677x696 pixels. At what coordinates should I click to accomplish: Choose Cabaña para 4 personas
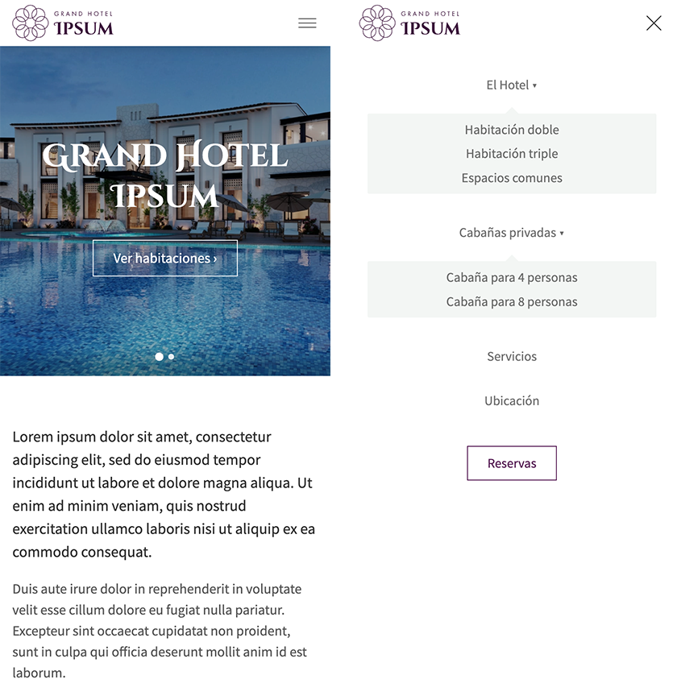[x=512, y=277]
